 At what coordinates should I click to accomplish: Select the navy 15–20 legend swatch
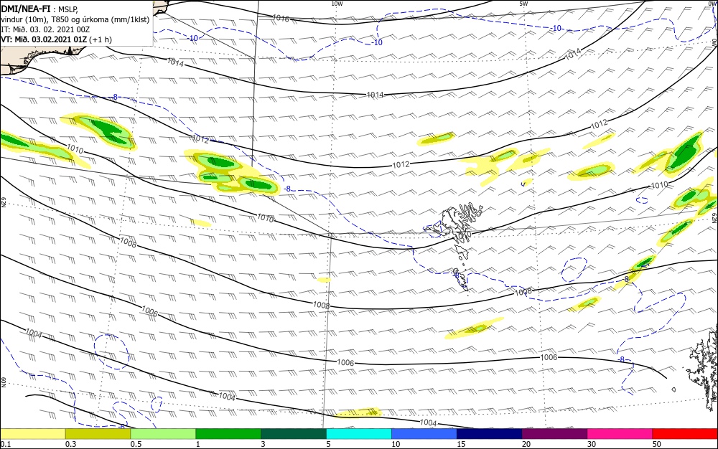[x=490, y=434]
